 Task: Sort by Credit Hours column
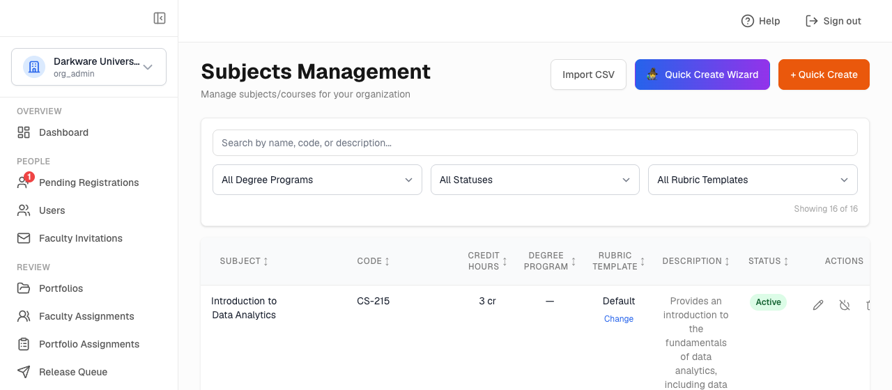point(487,261)
